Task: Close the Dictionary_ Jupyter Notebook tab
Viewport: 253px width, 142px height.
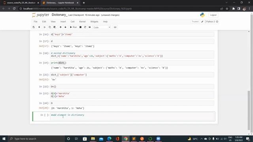Action: (77, 3)
